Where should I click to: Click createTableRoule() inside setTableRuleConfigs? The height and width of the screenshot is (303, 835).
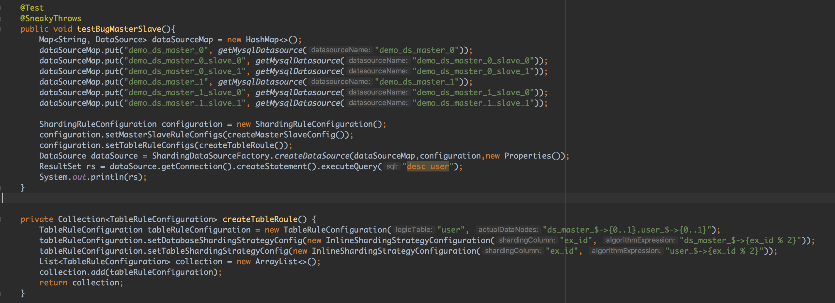[x=241, y=145]
